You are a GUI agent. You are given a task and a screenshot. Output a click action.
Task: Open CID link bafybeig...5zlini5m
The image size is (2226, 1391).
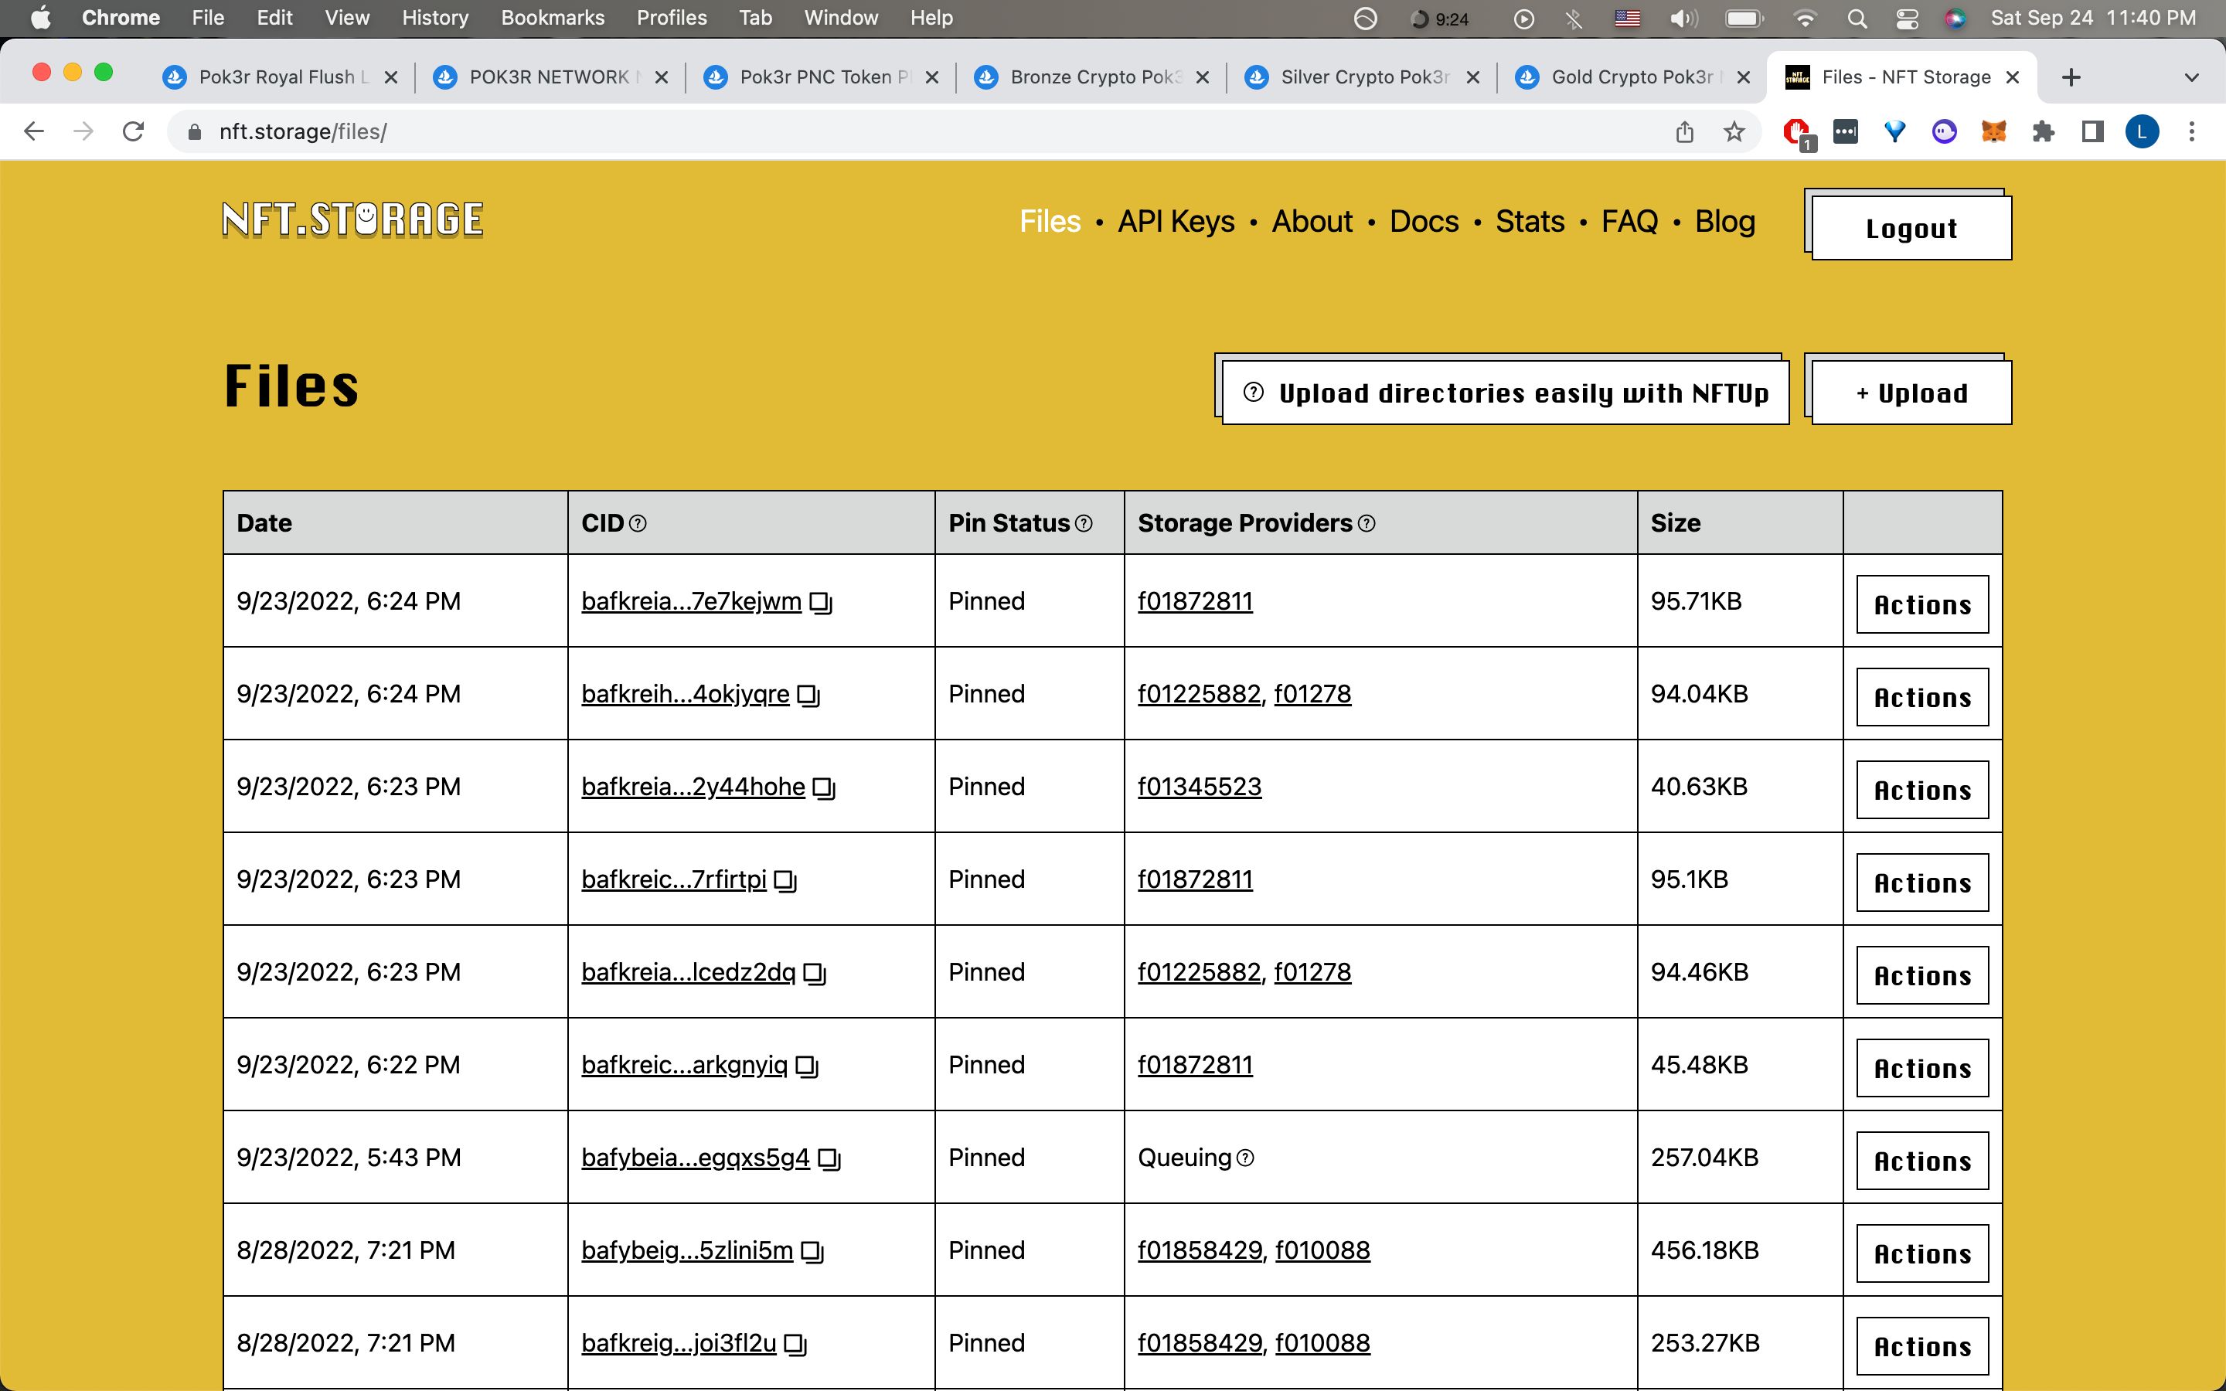point(687,1251)
